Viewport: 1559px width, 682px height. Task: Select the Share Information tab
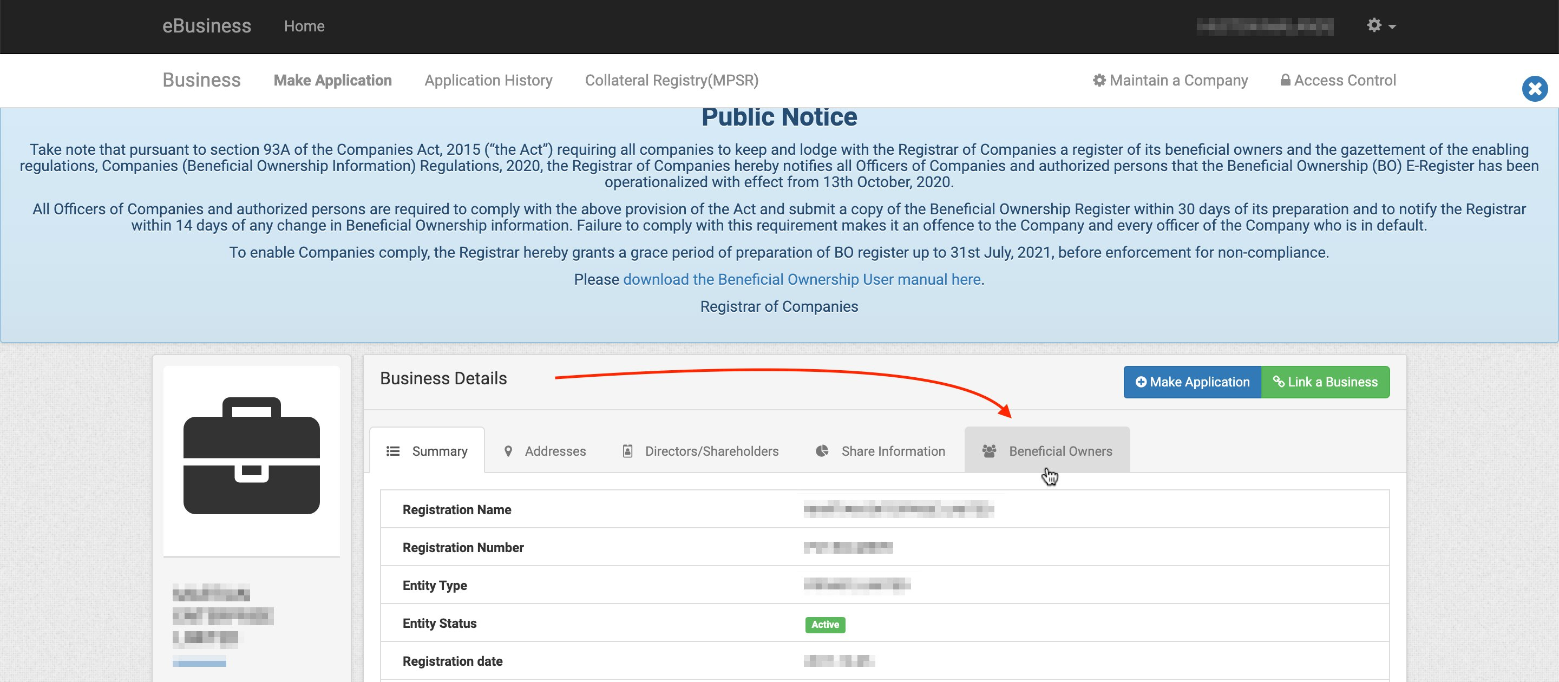[893, 451]
